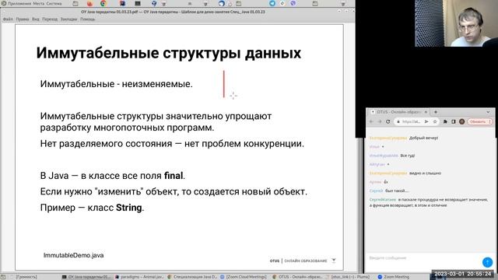
Task: Open the browser extensions puzzle icon
Action: (445, 121)
